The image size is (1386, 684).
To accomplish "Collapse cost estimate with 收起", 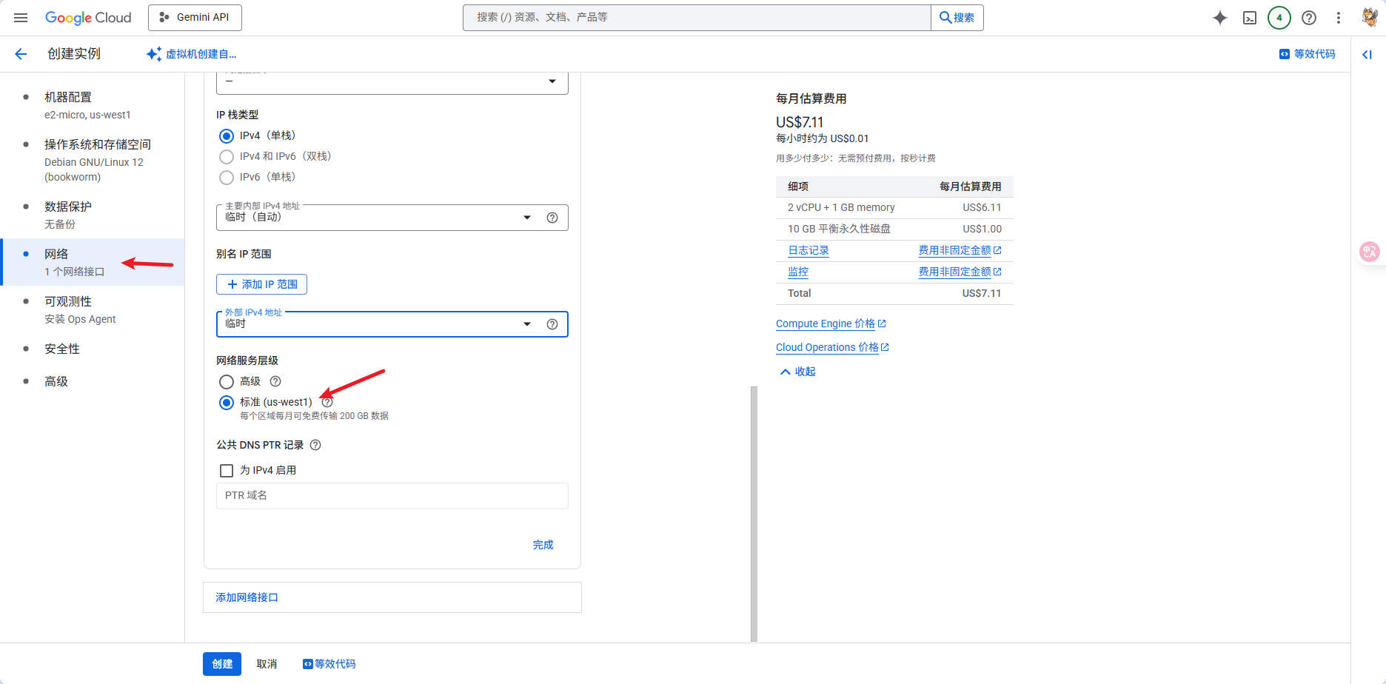I will pos(797,372).
